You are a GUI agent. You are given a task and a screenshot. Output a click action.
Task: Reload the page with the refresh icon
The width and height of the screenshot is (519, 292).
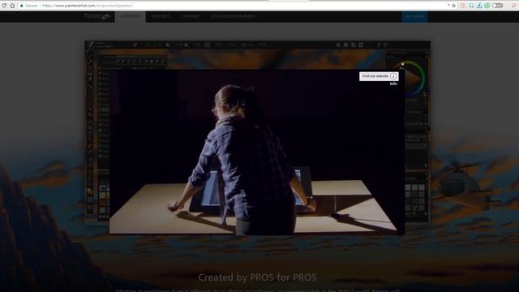click(4, 6)
